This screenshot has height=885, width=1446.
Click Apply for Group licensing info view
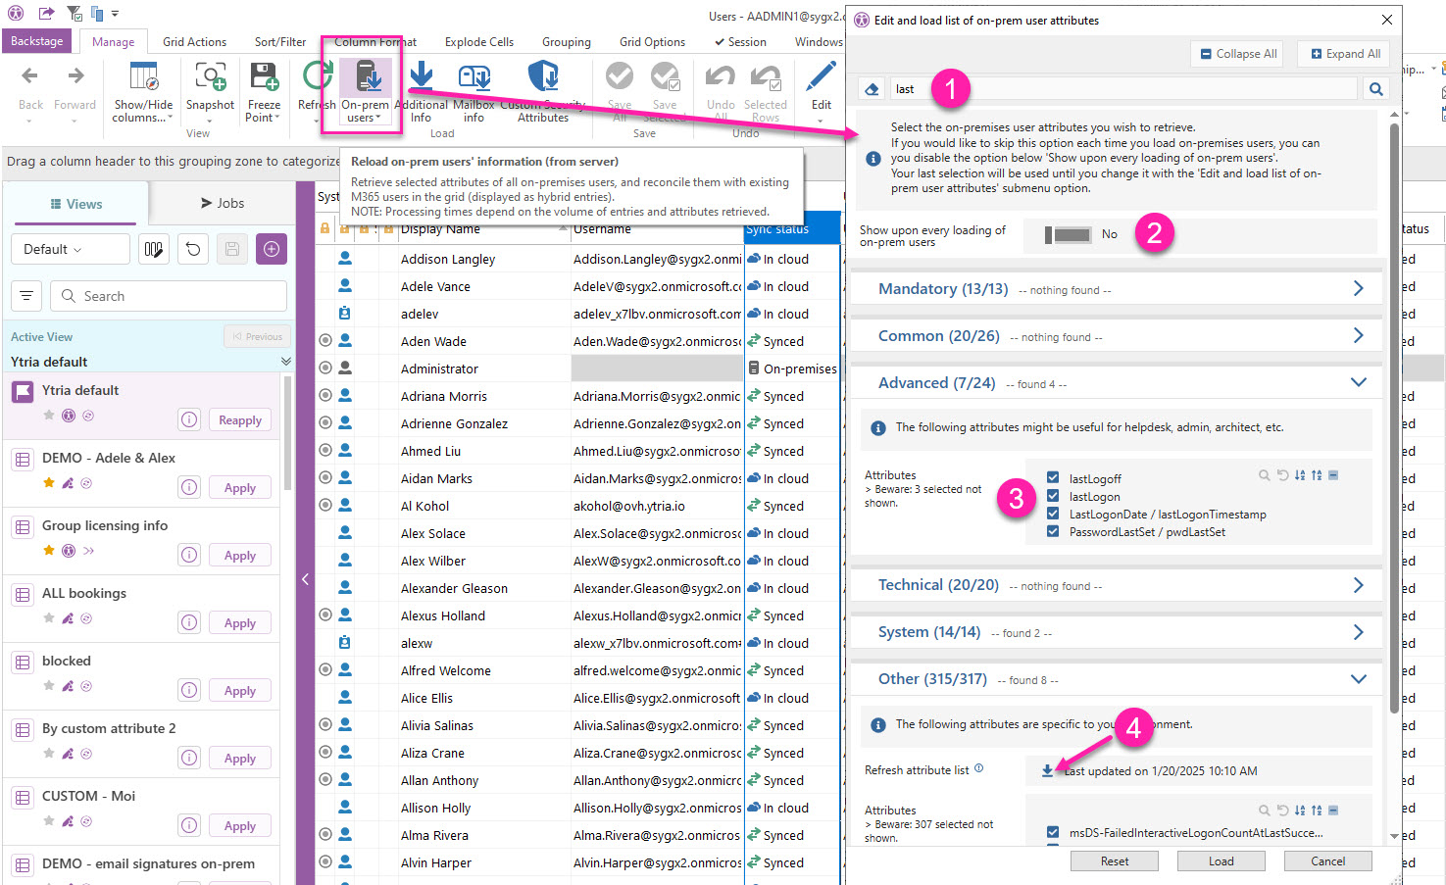point(239,556)
